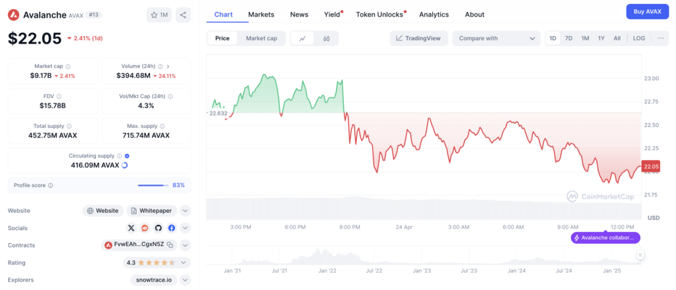Click the Buy AVAX button
Screen dimensions: 676x290
coord(647,12)
